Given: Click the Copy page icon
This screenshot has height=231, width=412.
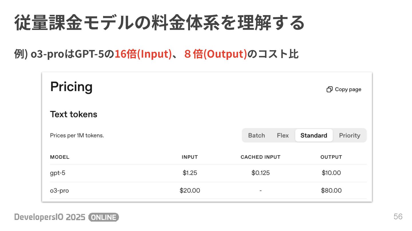Looking at the screenshot, I should pyautogui.click(x=329, y=90).
